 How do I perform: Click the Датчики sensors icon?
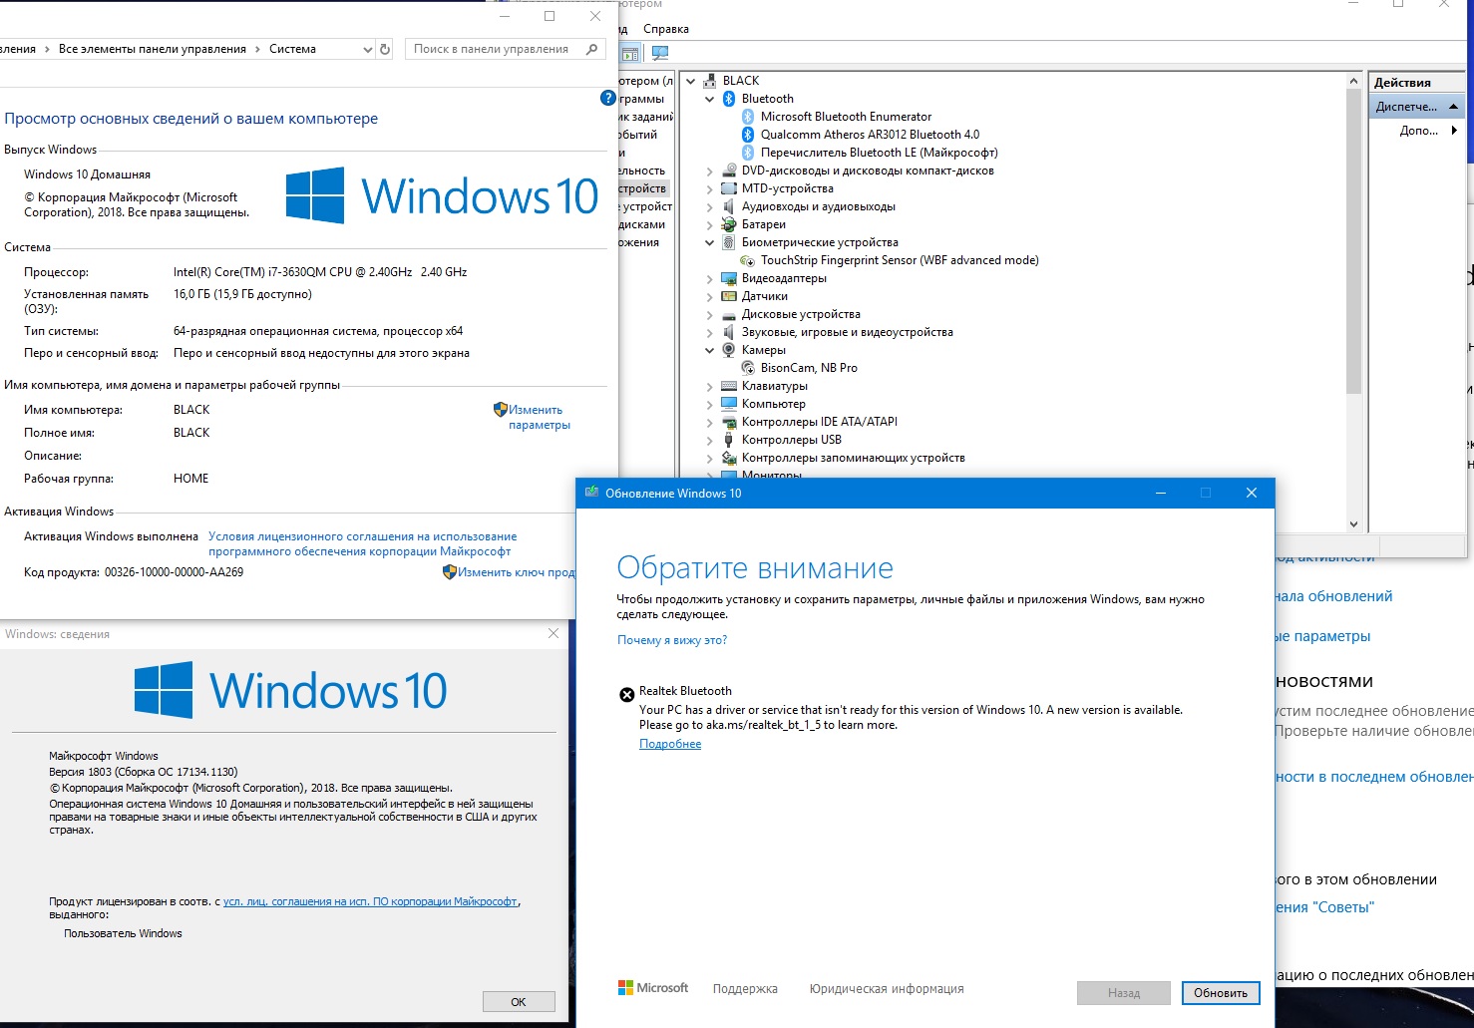pyautogui.click(x=729, y=296)
